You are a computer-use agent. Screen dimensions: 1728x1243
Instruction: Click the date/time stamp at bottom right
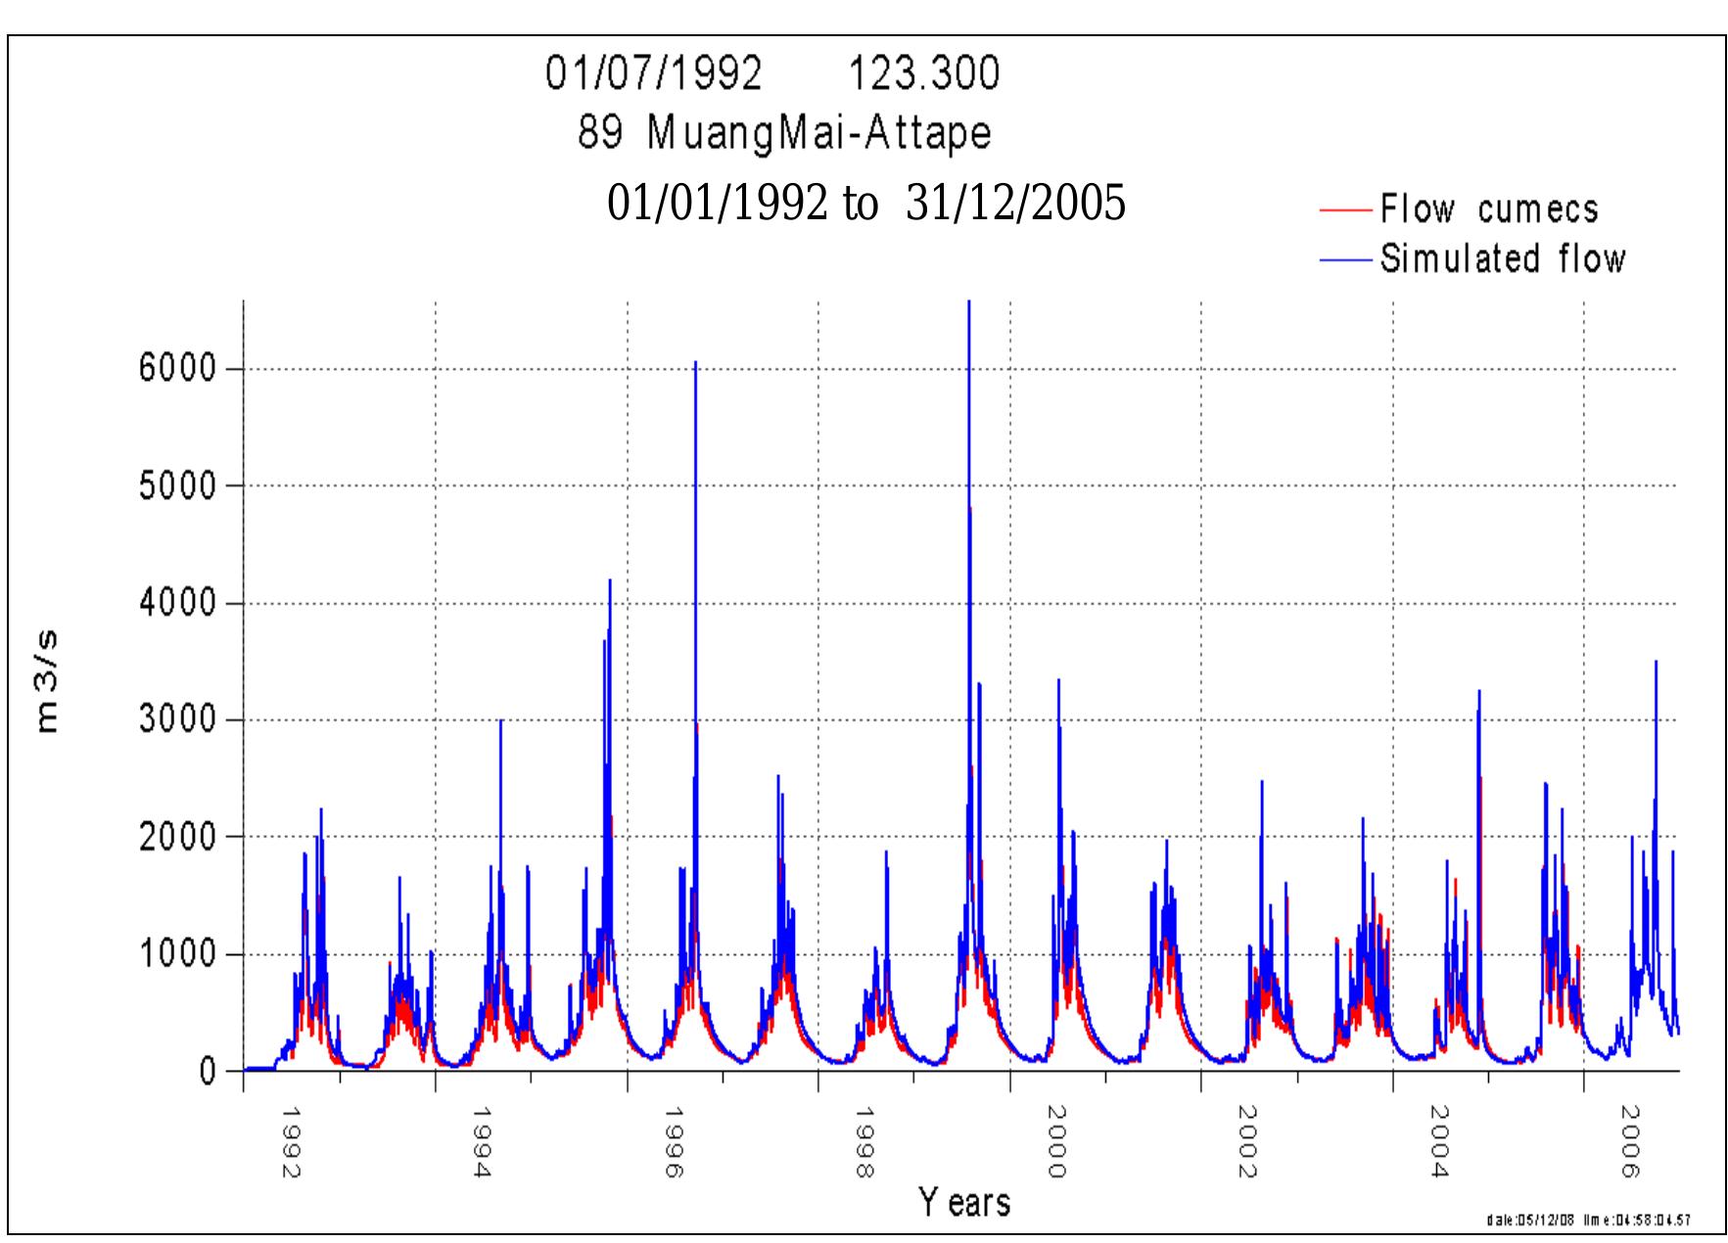coord(1587,1220)
